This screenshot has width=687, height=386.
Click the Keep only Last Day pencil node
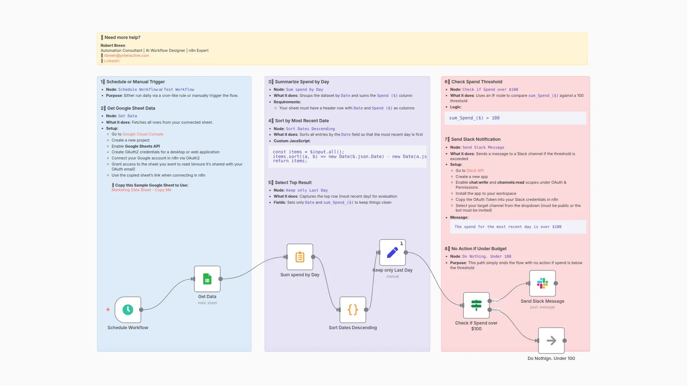pos(393,252)
